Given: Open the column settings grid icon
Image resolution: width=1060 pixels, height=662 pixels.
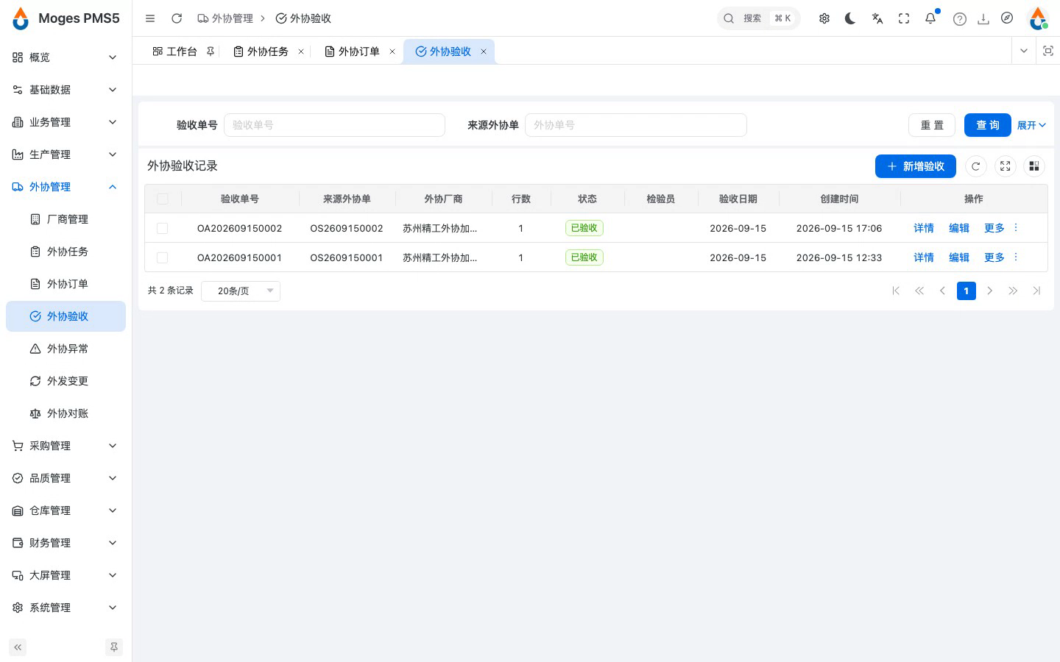Looking at the screenshot, I should [x=1034, y=166].
